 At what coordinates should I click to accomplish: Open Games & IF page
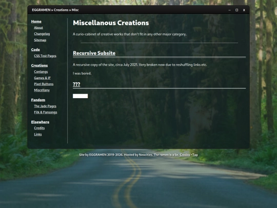(x=43, y=78)
